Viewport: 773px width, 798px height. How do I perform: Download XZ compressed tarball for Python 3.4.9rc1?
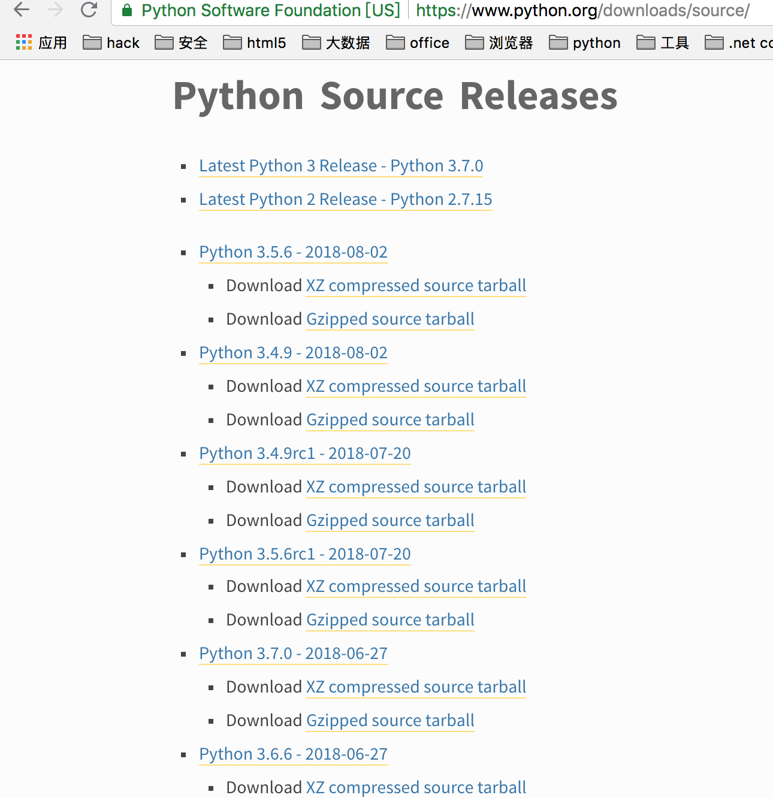[x=416, y=486]
